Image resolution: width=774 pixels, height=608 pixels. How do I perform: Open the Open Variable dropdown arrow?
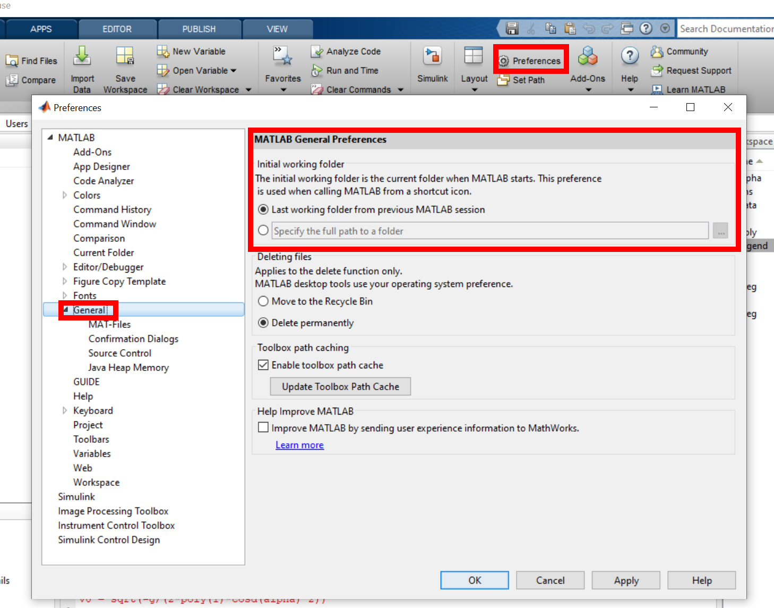pos(234,71)
